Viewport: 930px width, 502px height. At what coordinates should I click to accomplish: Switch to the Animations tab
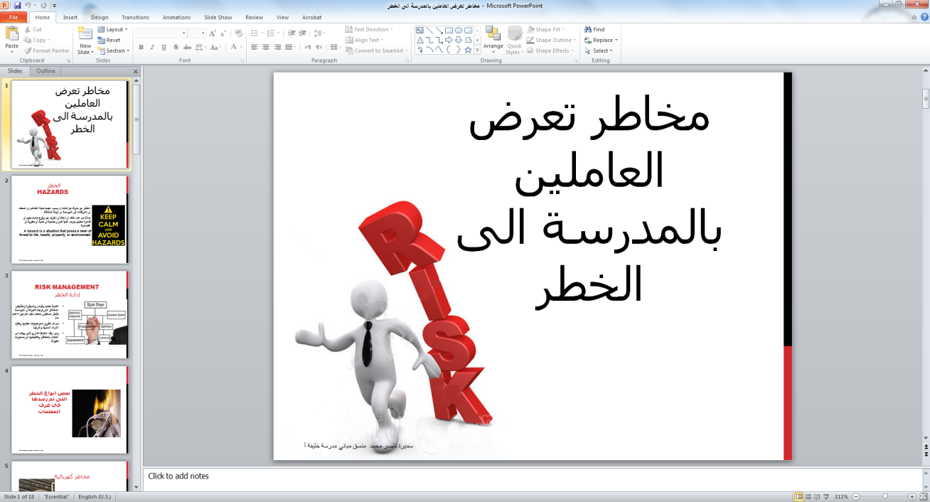pyautogui.click(x=176, y=17)
